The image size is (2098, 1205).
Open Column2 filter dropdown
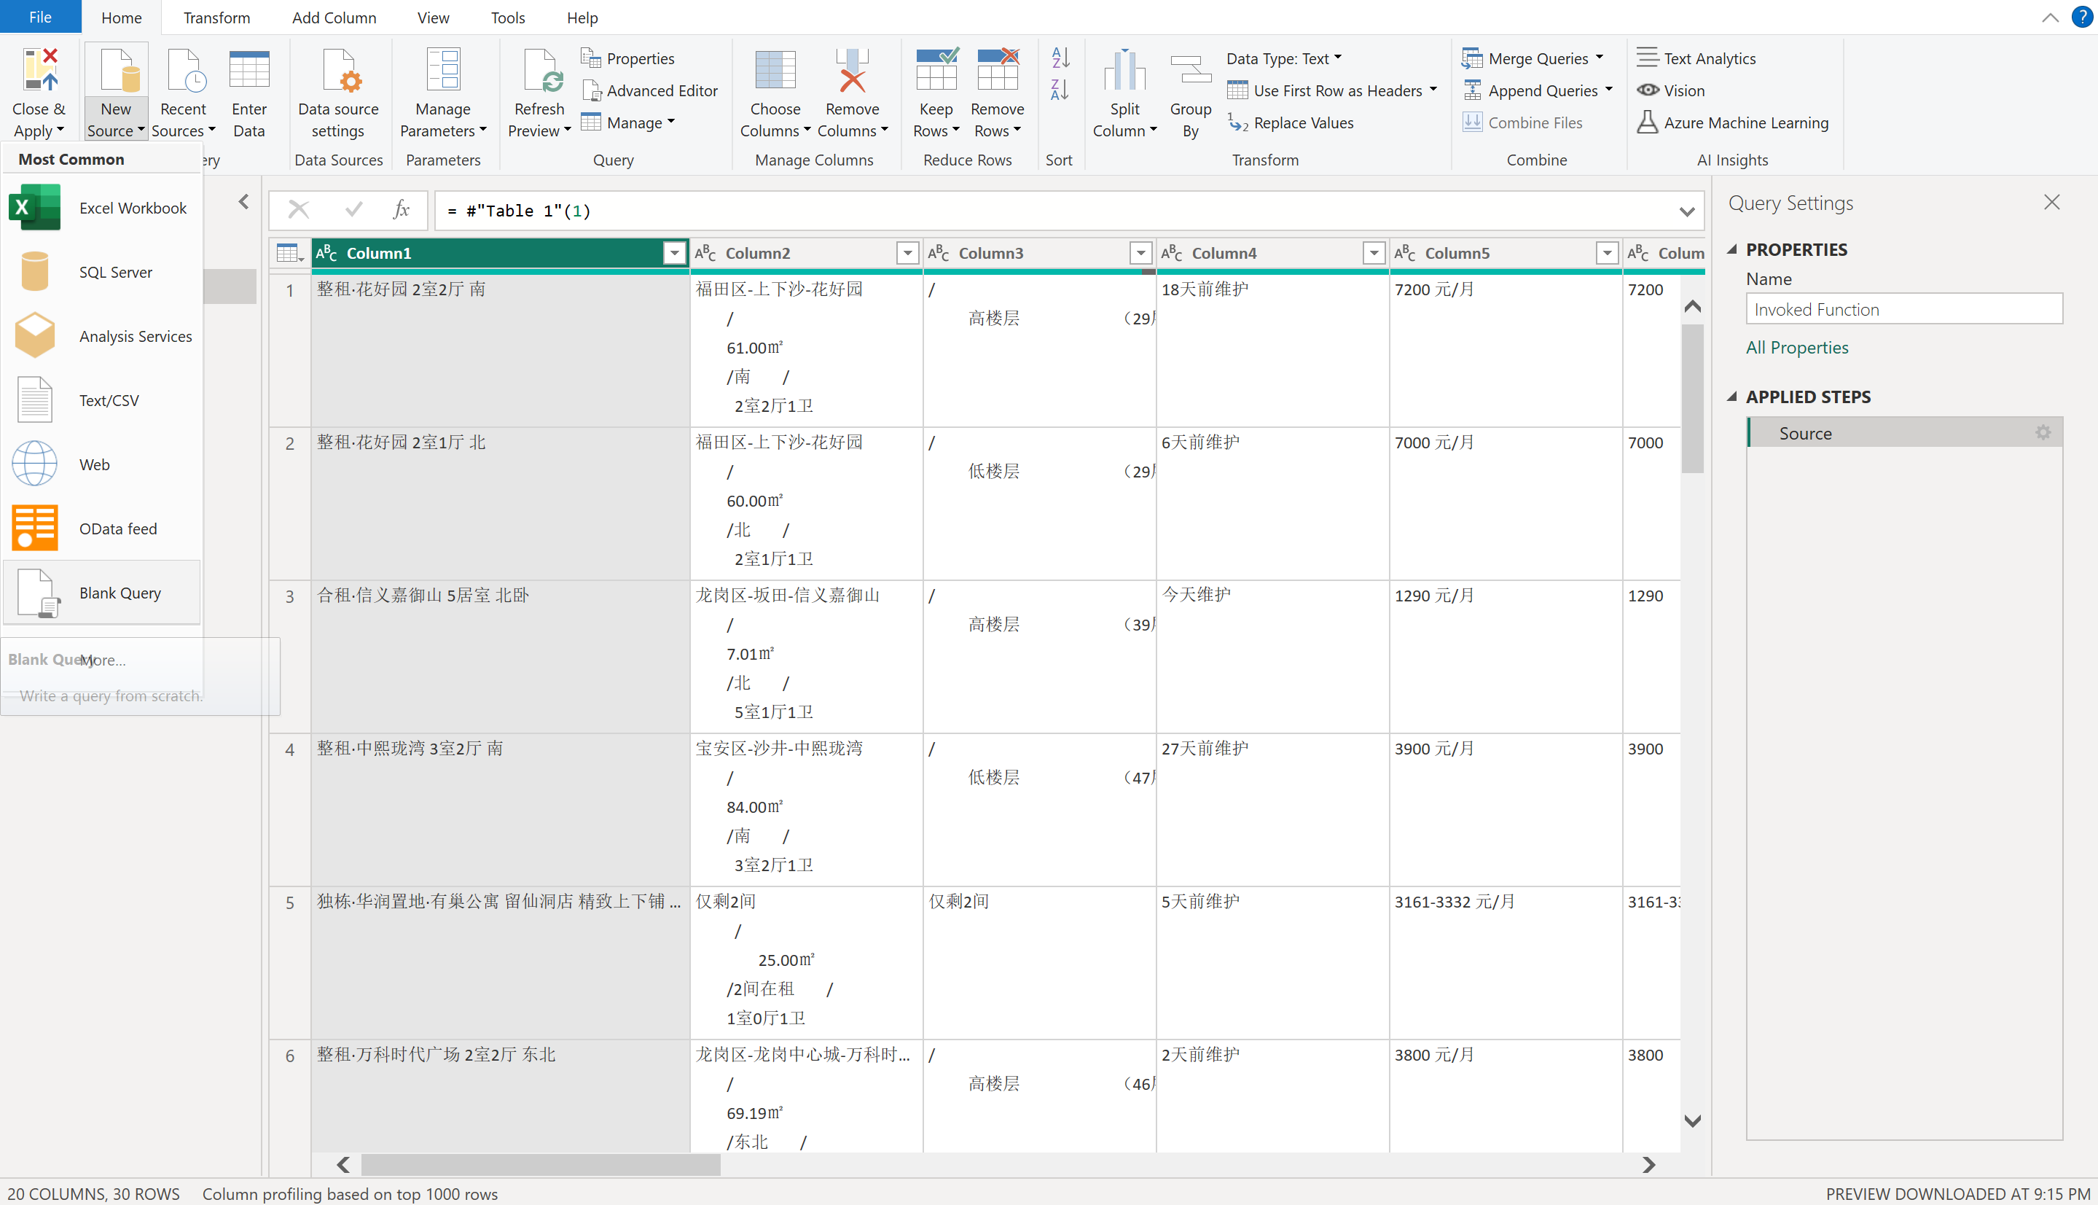pos(907,253)
